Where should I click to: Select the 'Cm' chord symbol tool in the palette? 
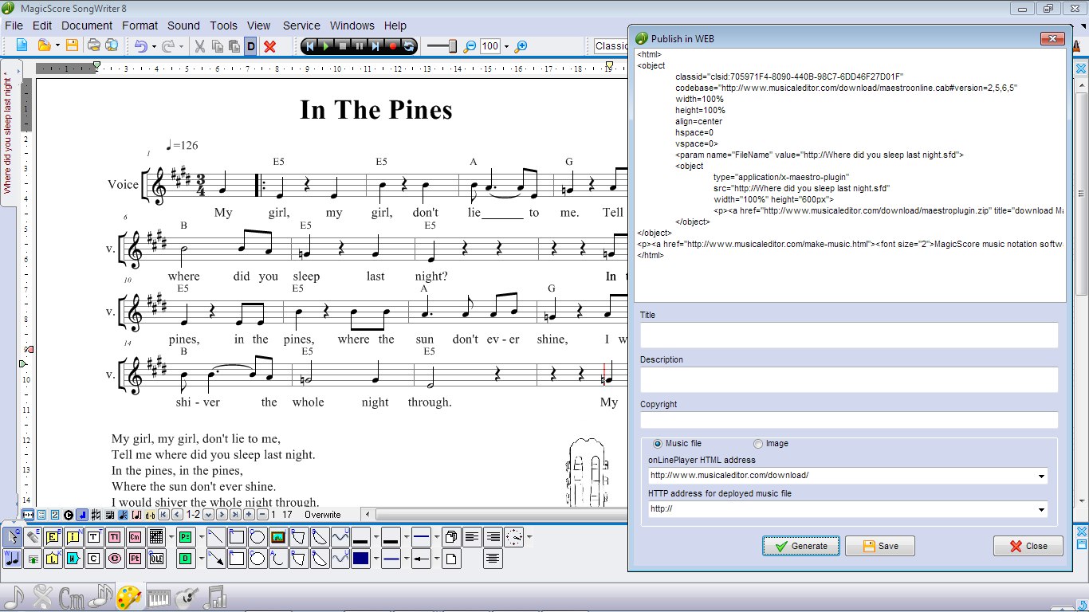pos(135,537)
